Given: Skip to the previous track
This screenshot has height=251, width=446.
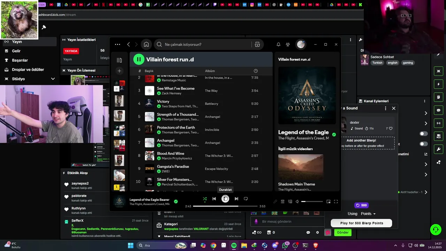Looking at the screenshot, I should pyautogui.click(x=214, y=199).
